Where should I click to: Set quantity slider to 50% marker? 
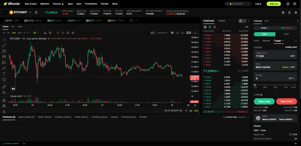(275, 85)
